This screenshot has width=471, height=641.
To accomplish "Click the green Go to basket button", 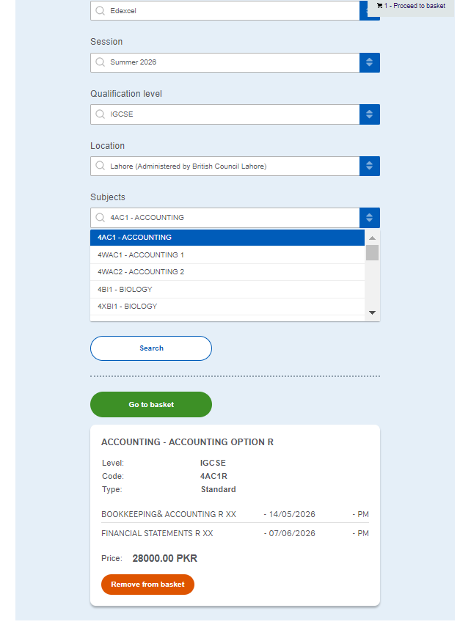I will [151, 405].
